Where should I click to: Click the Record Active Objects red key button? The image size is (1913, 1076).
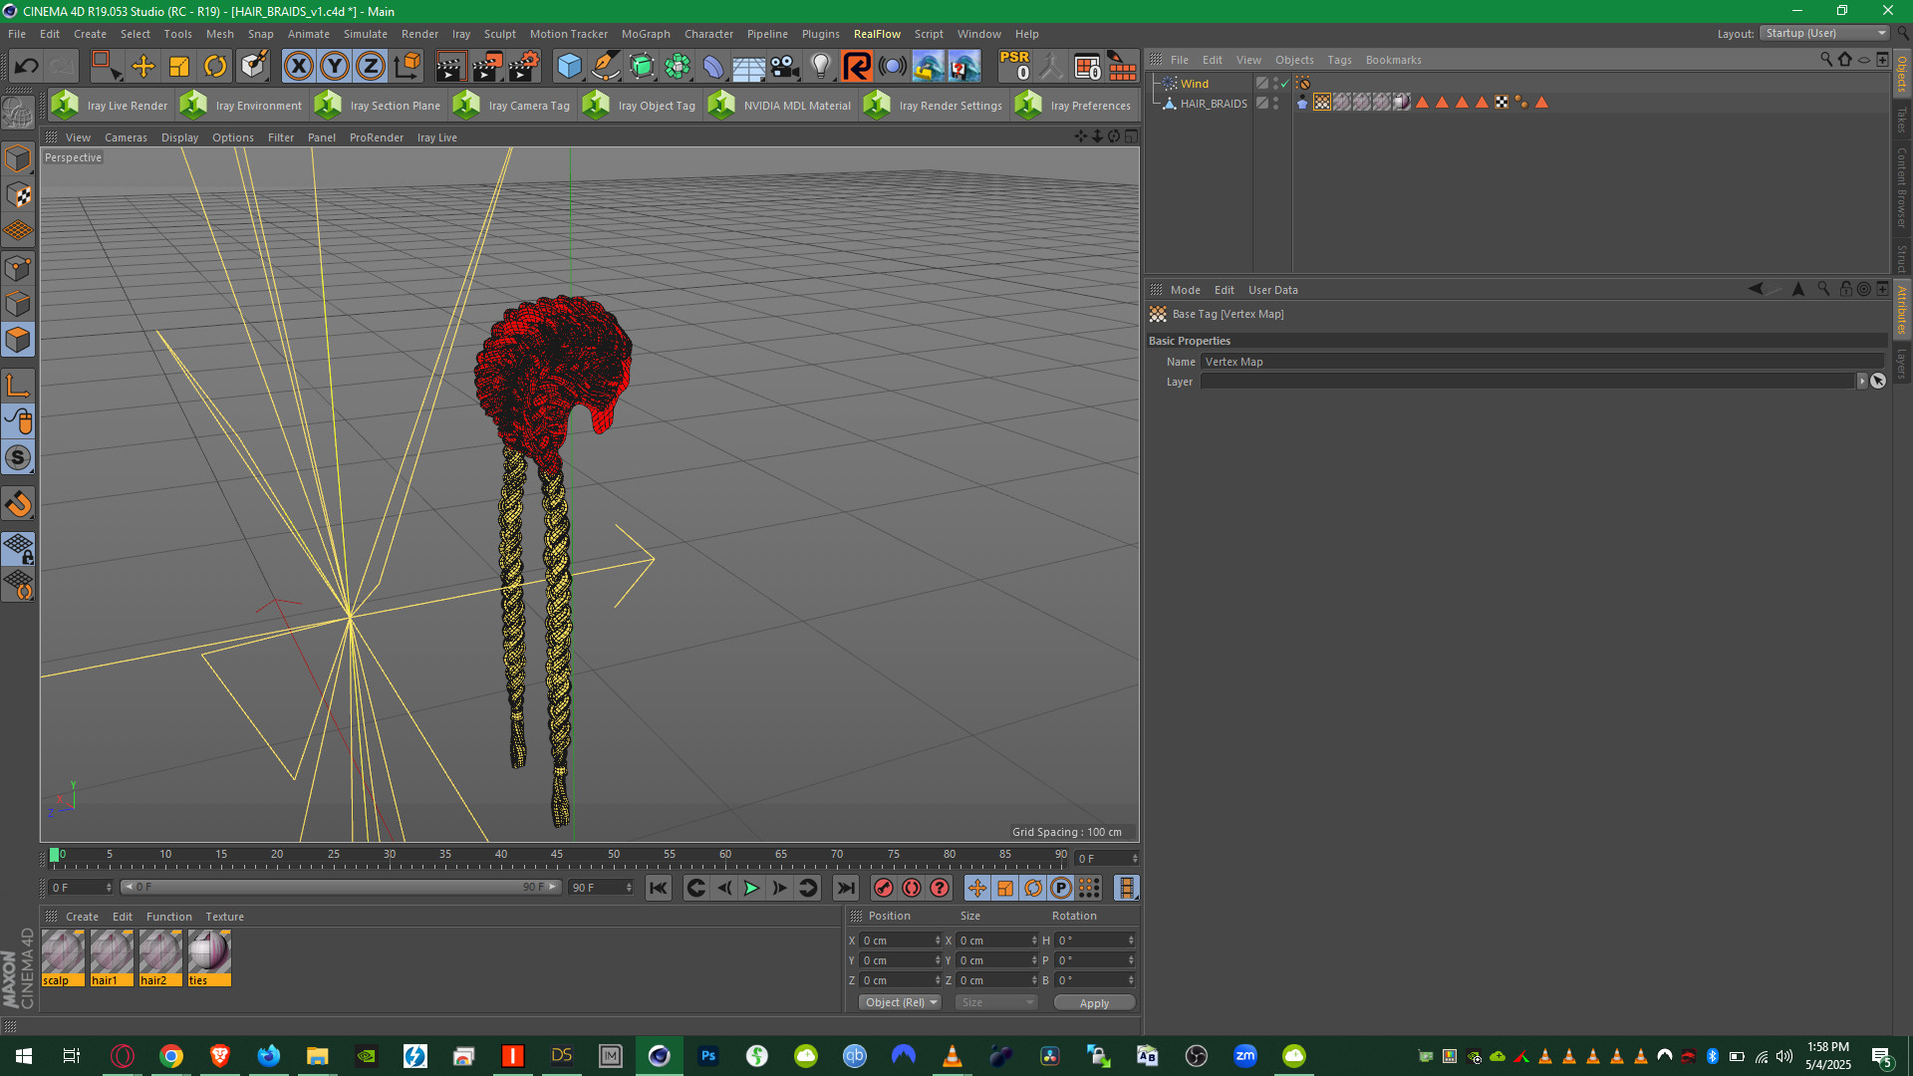[x=883, y=888]
